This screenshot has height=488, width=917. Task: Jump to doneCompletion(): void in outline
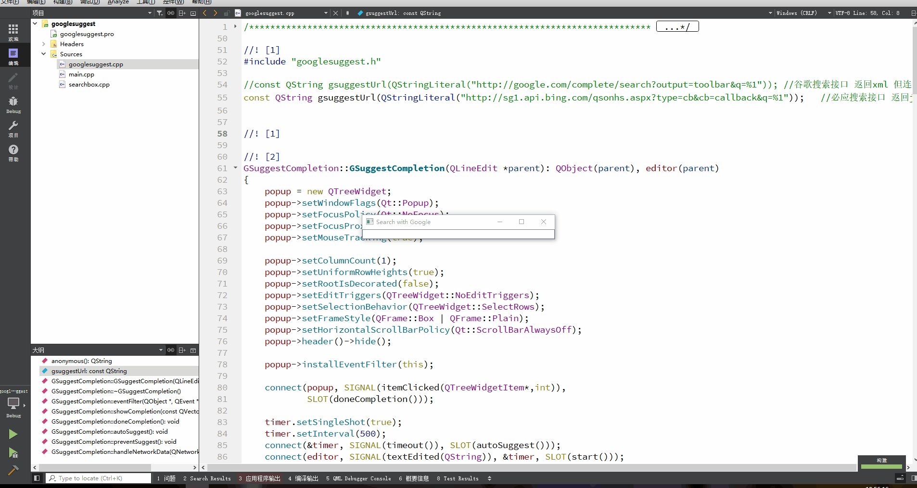(115, 422)
